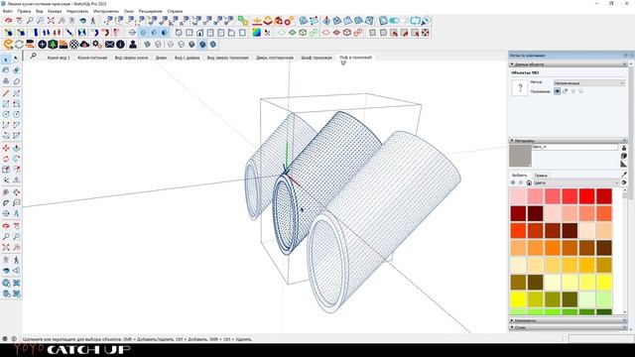The height and width of the screenshot is (357, 635).
Task: Open the Выбрать tab in Materials
Action: (x=519, y=176)
